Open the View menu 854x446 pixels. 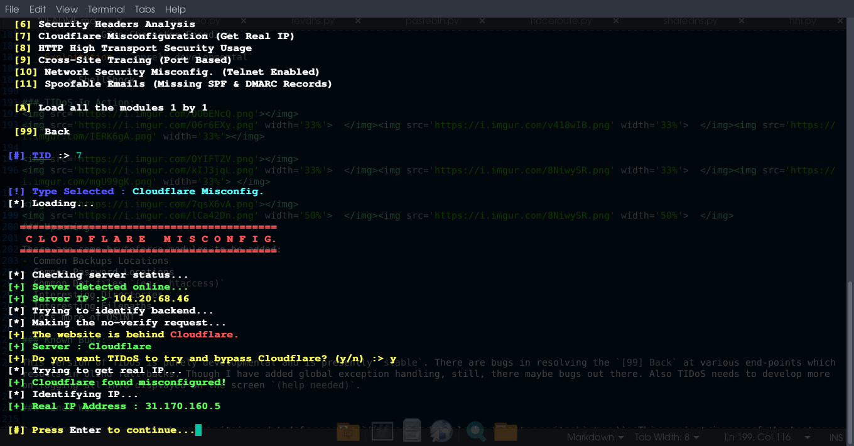coord(67,9)
